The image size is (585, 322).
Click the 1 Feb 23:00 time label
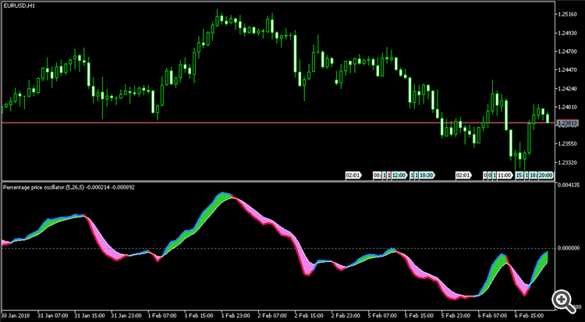[x=236, y=315]
